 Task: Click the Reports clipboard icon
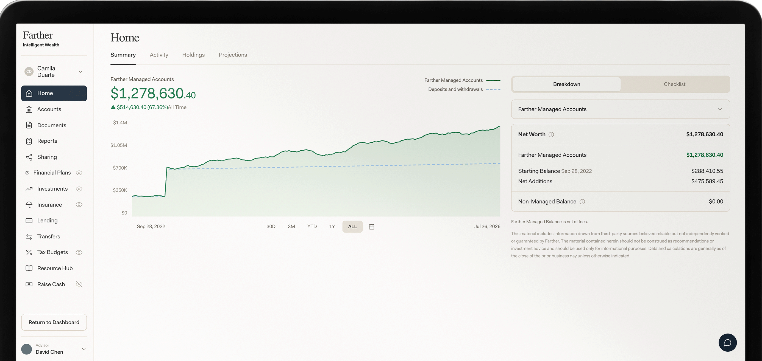click(x=29, y=141)
